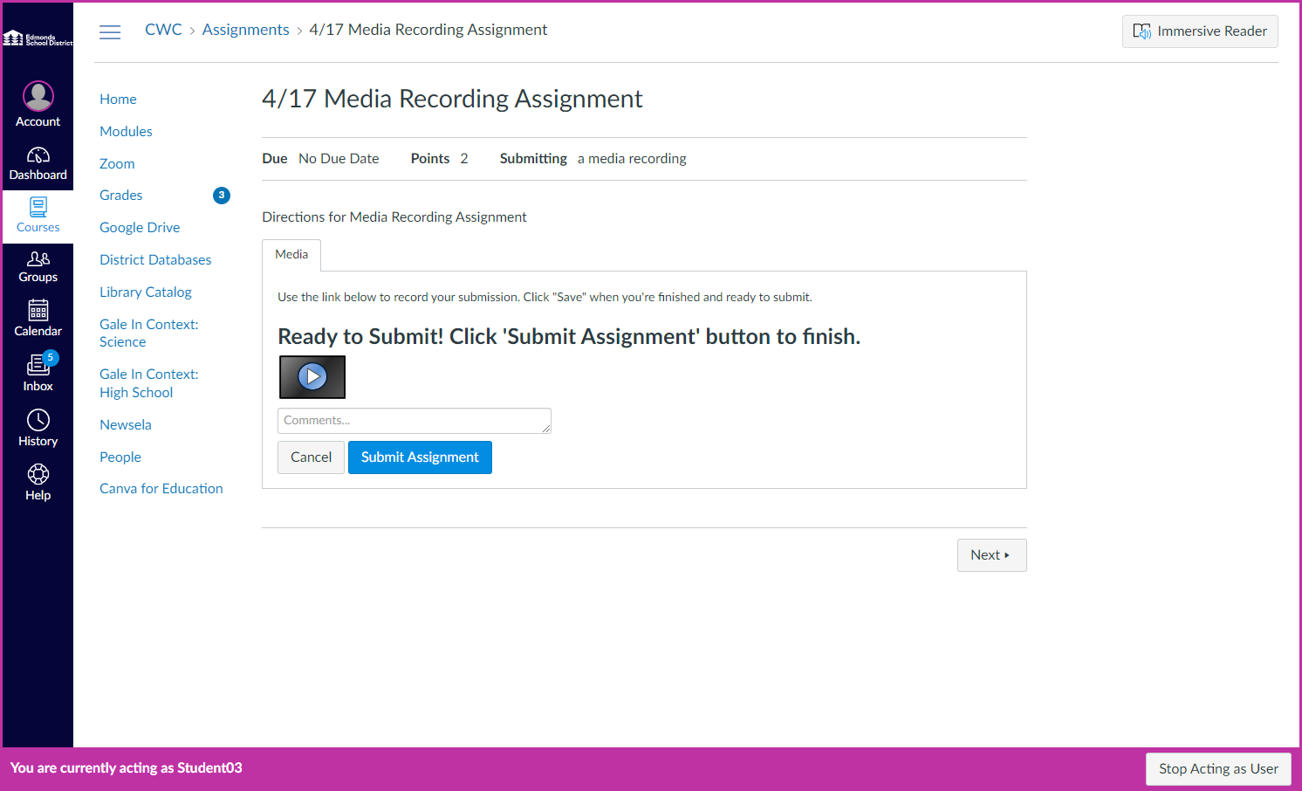Click the 'Ready to Submit!' heading
The width and height of the screenshot is (1302, 791).
click(x=569, y=337)
